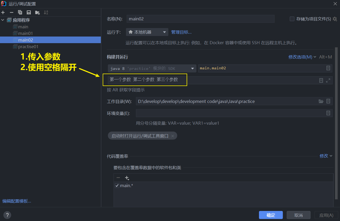The image size is (340, 221).
Task: Click the 编辑配置模板... link
Action: pyautogui.click(x=16, y=201)
